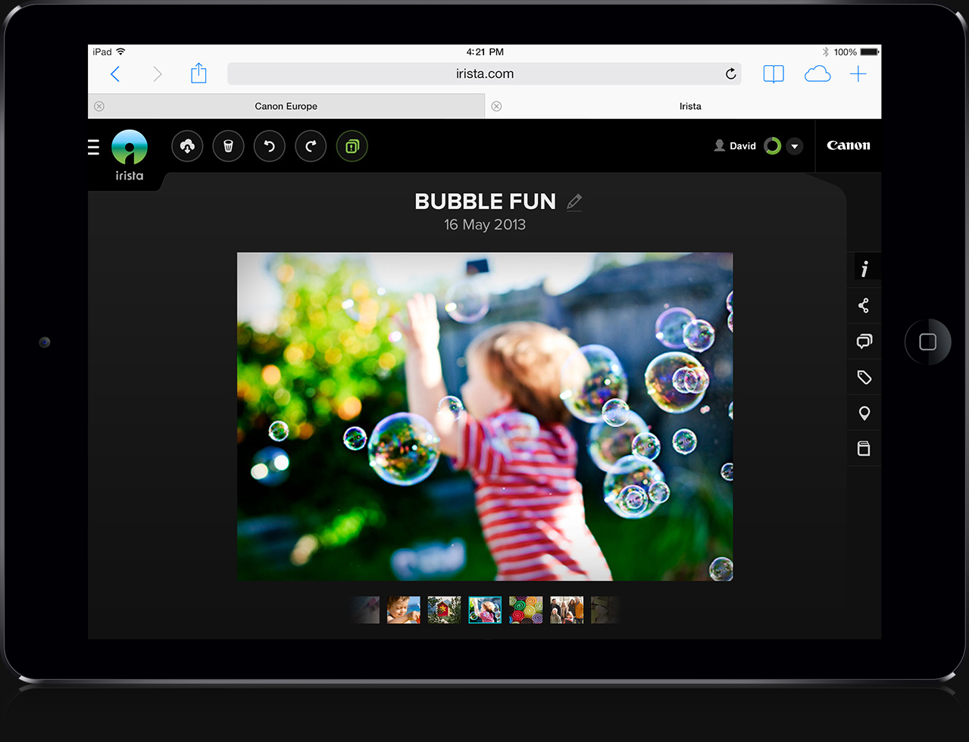Toggle the green multi-select icon
This screenshot has height=742, width=969.
point(352,146)
